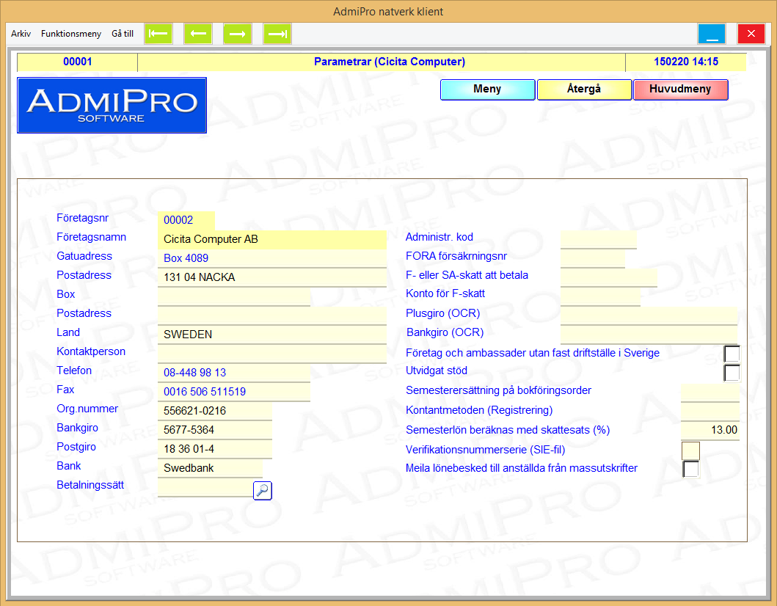Viewport: 777px width, 606px height.
Task: Expand the Gå till menu
Action: [x=123, y=34]
